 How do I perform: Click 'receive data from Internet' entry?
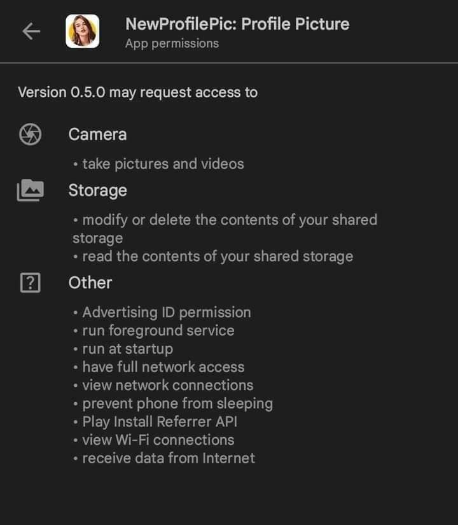[x=169, y=458]
